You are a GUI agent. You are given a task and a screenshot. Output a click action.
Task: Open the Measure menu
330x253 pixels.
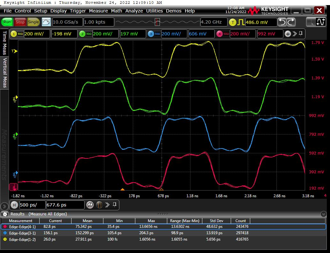(x=98, y=11)
